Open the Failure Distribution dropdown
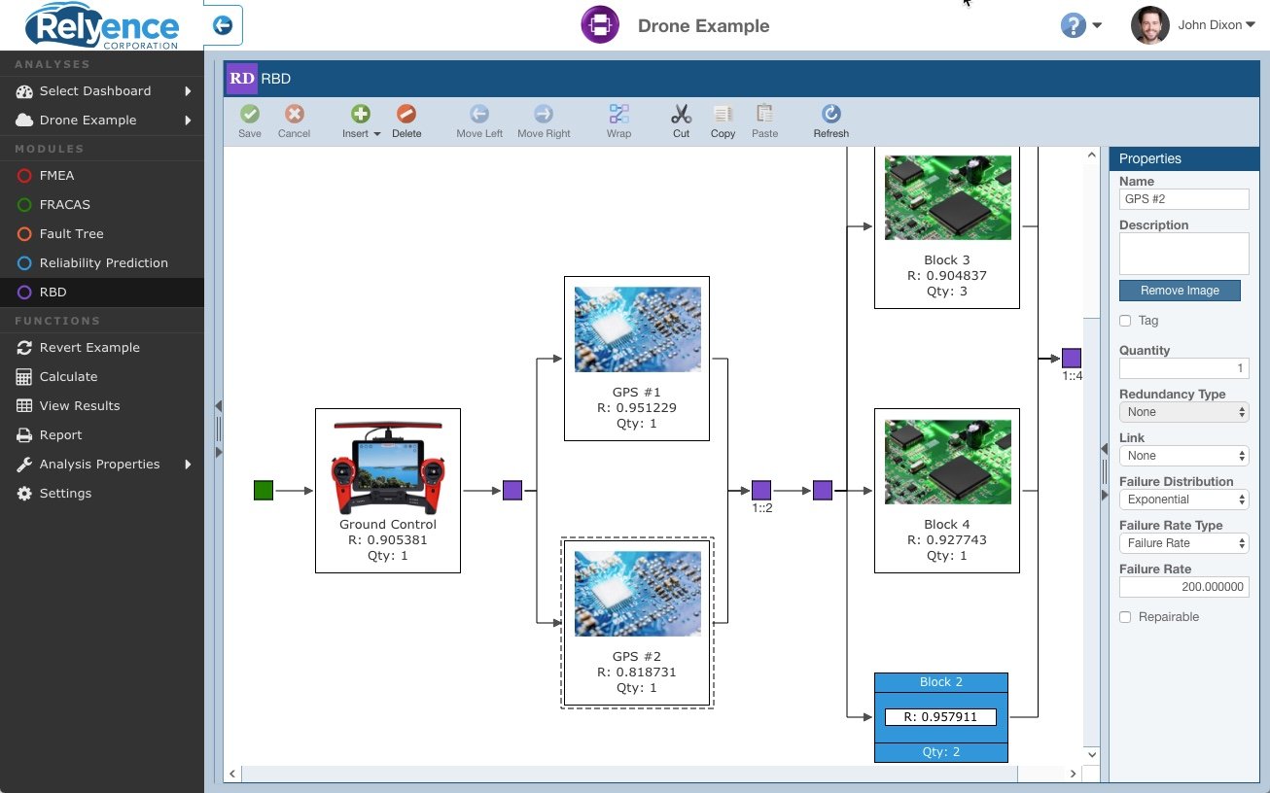The height and width of the screenshot is (793, 1270). (x=1182, y=500)
